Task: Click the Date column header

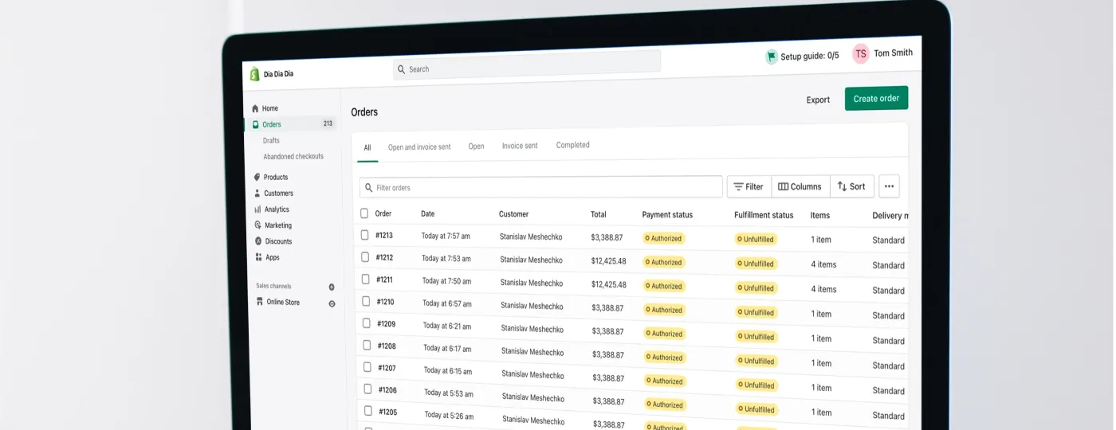Action: tap(427, 214)
